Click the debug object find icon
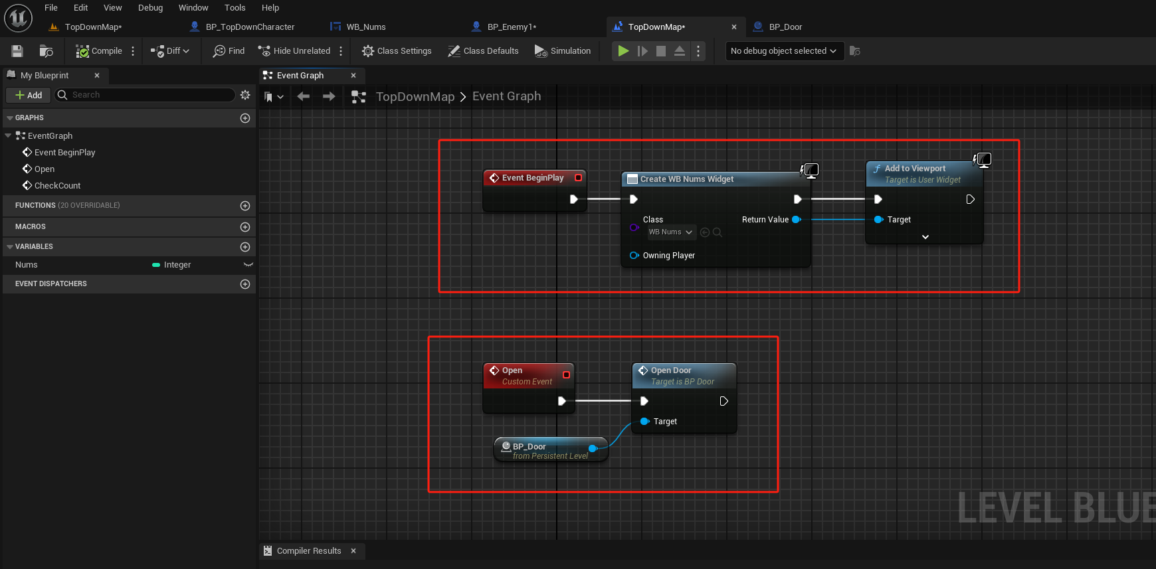Screen dimensions: 1156x569 855,51
